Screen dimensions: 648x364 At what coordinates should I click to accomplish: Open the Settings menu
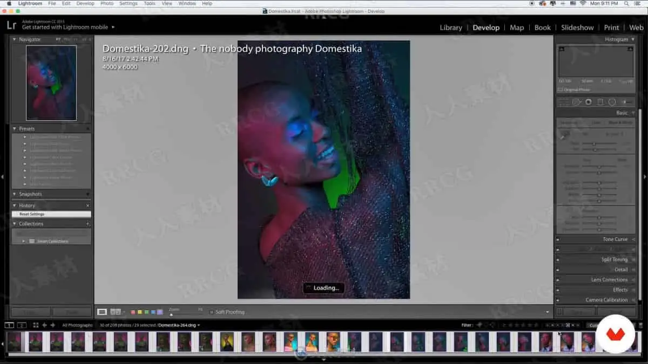(x=129, y=3)
